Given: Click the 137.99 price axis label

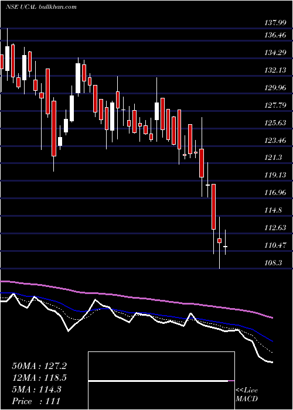Looking at the screenshot, I should (x=275, y=23).
